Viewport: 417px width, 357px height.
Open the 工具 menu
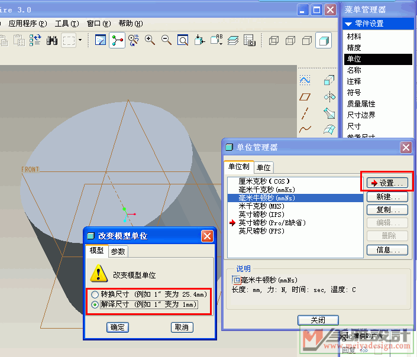[66, 24]
